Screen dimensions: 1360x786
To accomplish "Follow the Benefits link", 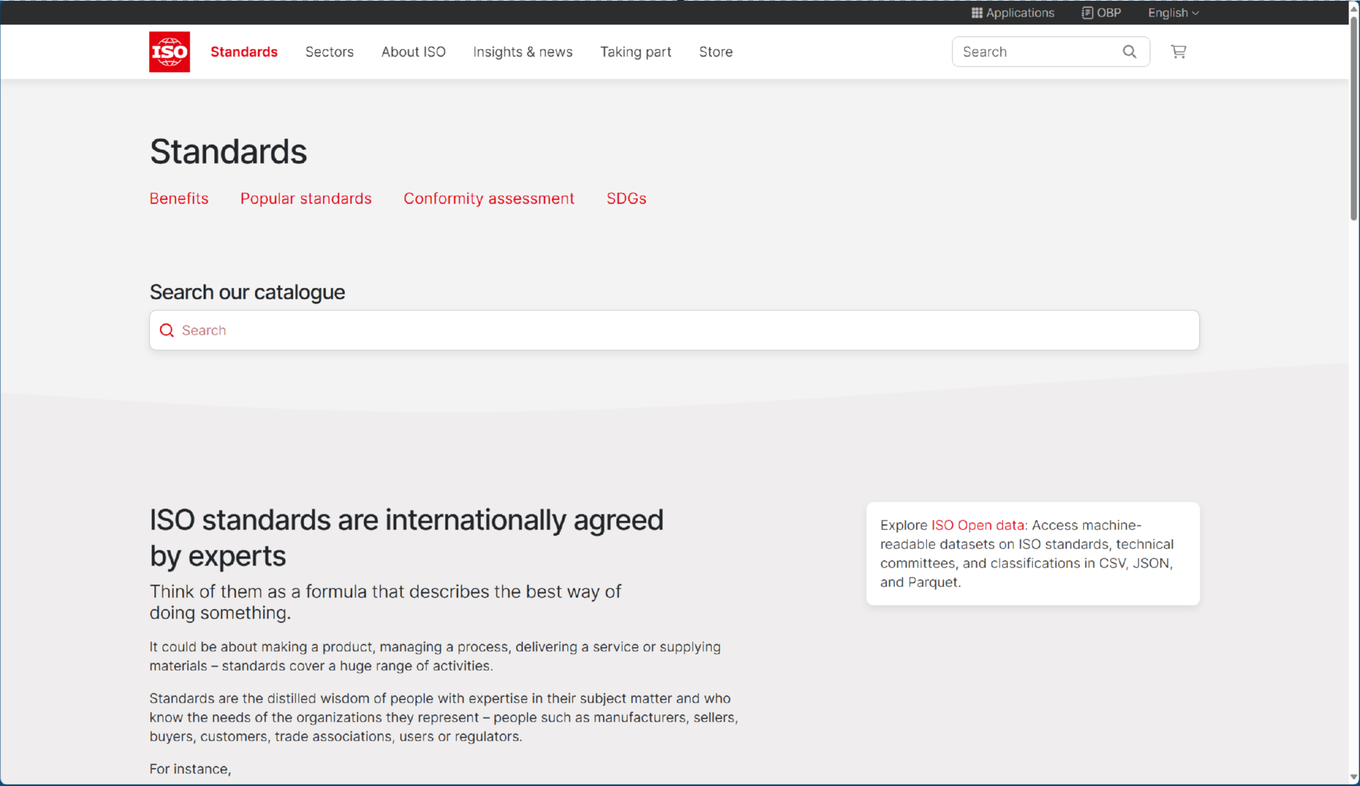I will (x=179, y=198).
